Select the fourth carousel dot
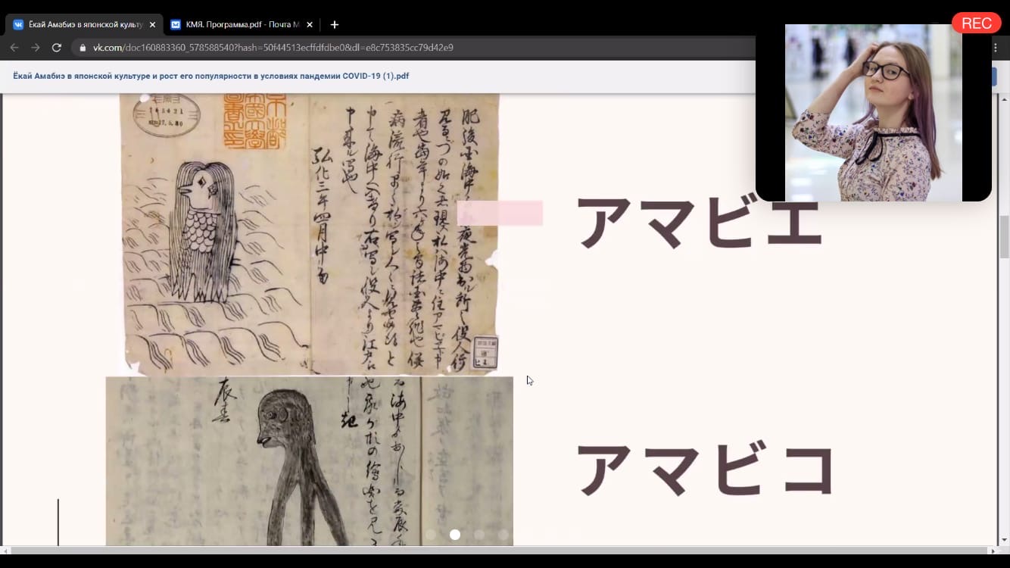 503,535
